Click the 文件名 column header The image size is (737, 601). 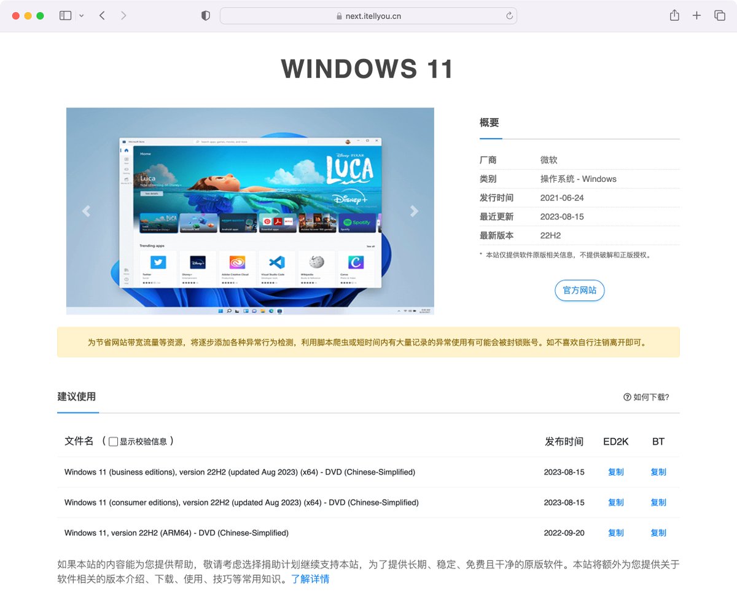point(79,441)
